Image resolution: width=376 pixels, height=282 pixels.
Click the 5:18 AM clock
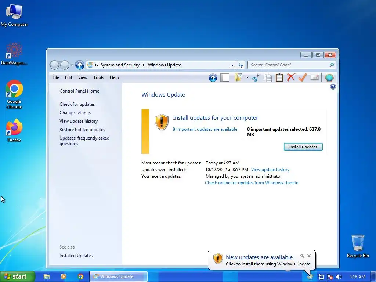click(357, 277)
